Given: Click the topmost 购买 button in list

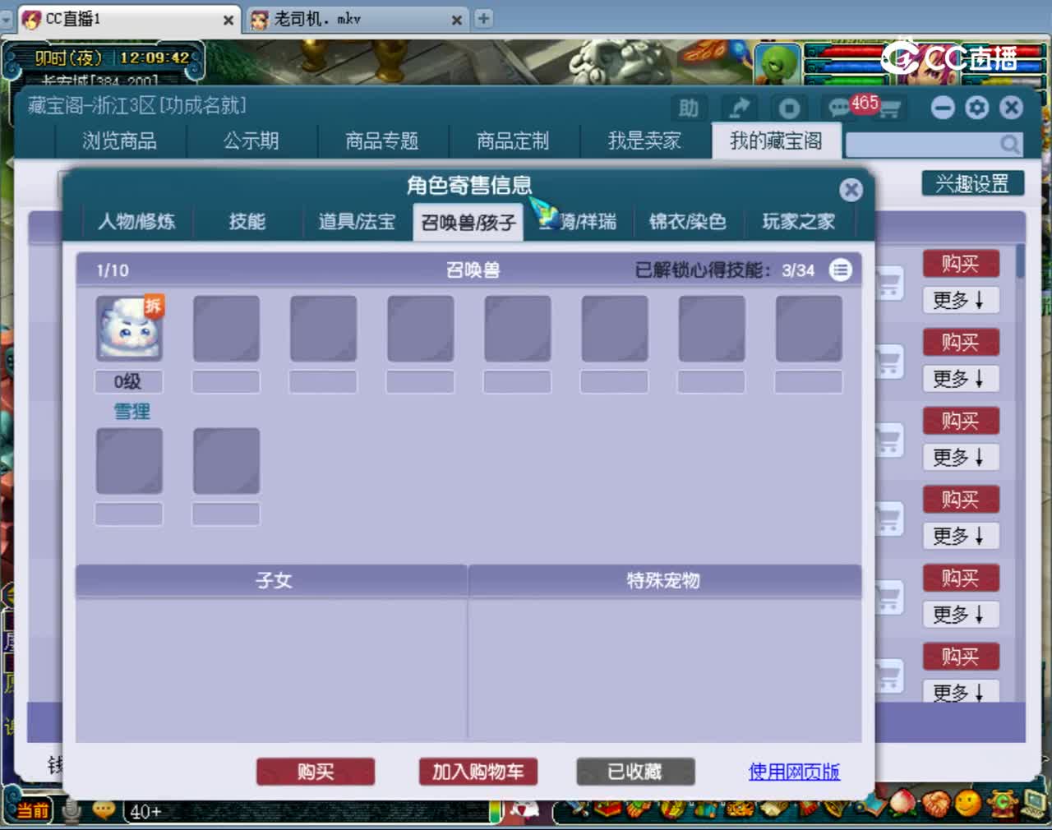Looking at the screenshot, I should 961,264.
